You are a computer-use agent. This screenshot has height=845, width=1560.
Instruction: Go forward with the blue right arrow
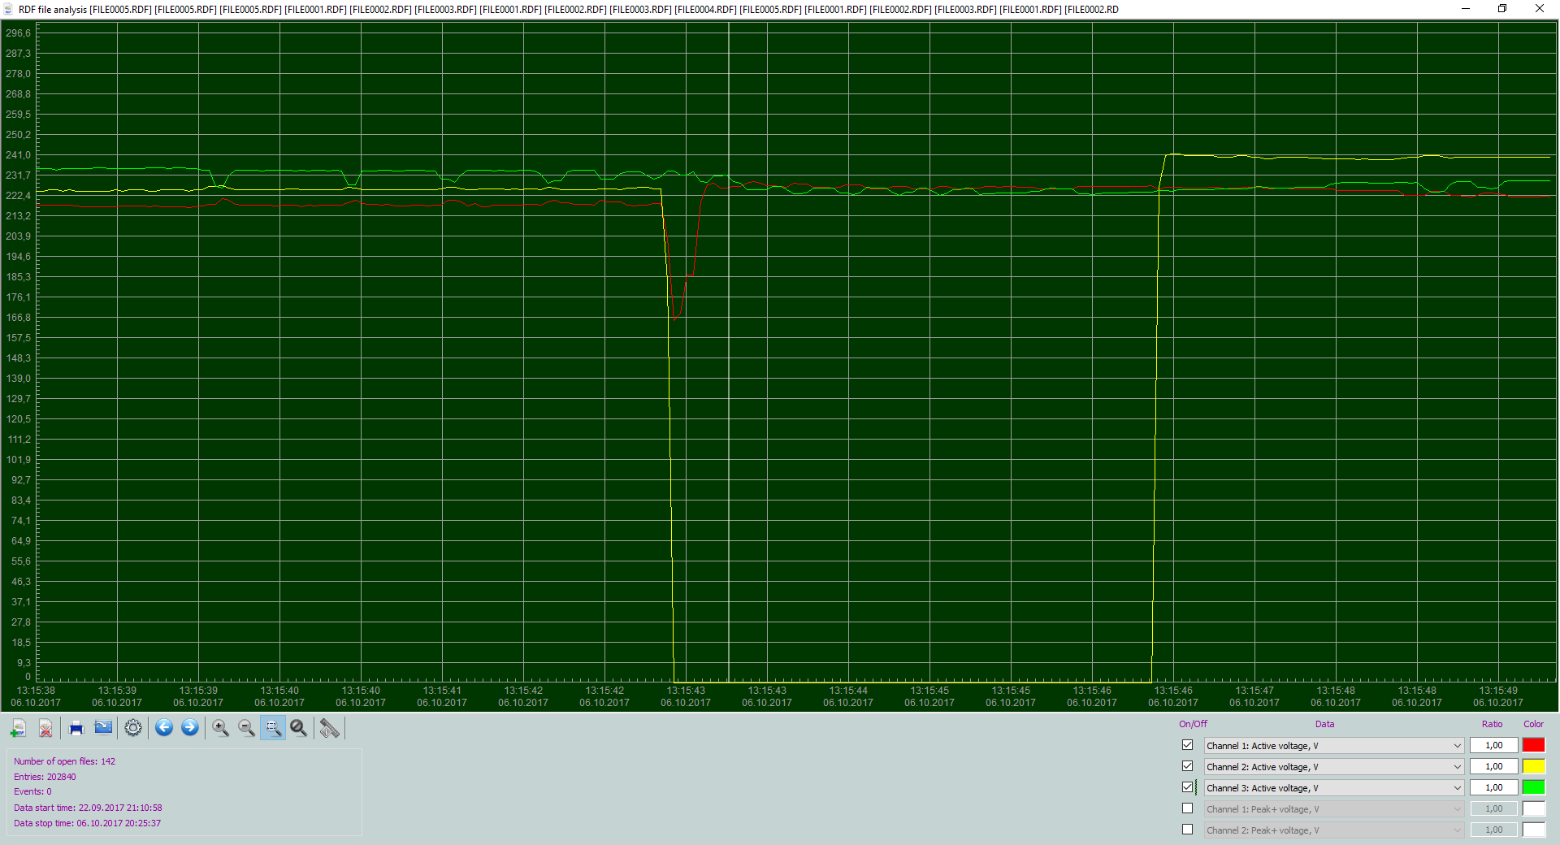pos(190,728)
